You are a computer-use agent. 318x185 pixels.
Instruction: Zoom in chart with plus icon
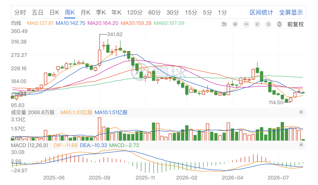(235, 24)
